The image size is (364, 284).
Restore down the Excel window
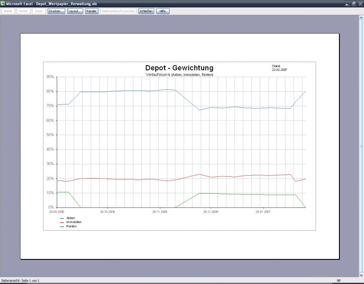point(354,3)
